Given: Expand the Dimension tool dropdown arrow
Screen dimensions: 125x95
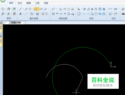Looking at the screenshot, I should tap(113, 9).
